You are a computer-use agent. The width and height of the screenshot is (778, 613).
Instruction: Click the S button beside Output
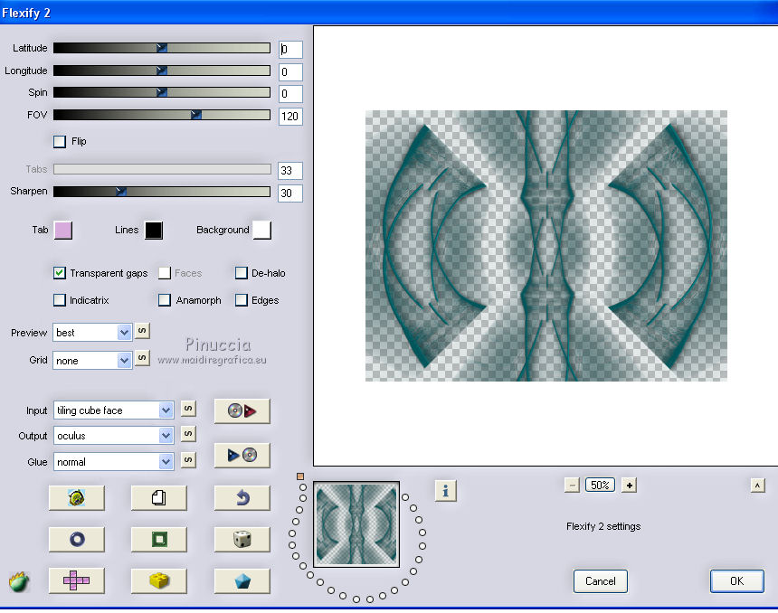click(188, 434)
